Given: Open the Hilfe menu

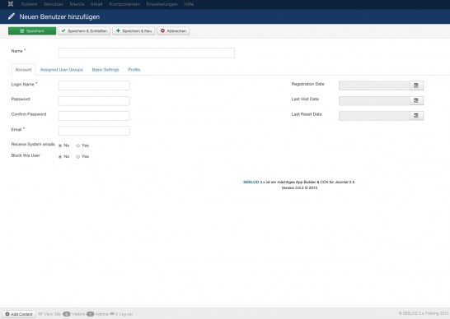Looking at the screenshot, I should click(x=189, y=4).
